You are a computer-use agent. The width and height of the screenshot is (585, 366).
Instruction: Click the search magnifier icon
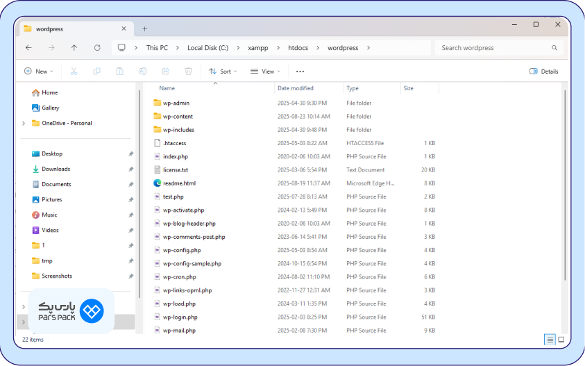point(554,48)
